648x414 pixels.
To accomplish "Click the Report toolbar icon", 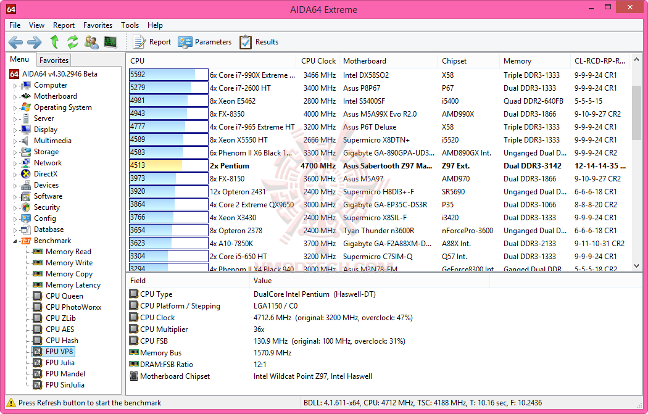I will pos(152,42).
